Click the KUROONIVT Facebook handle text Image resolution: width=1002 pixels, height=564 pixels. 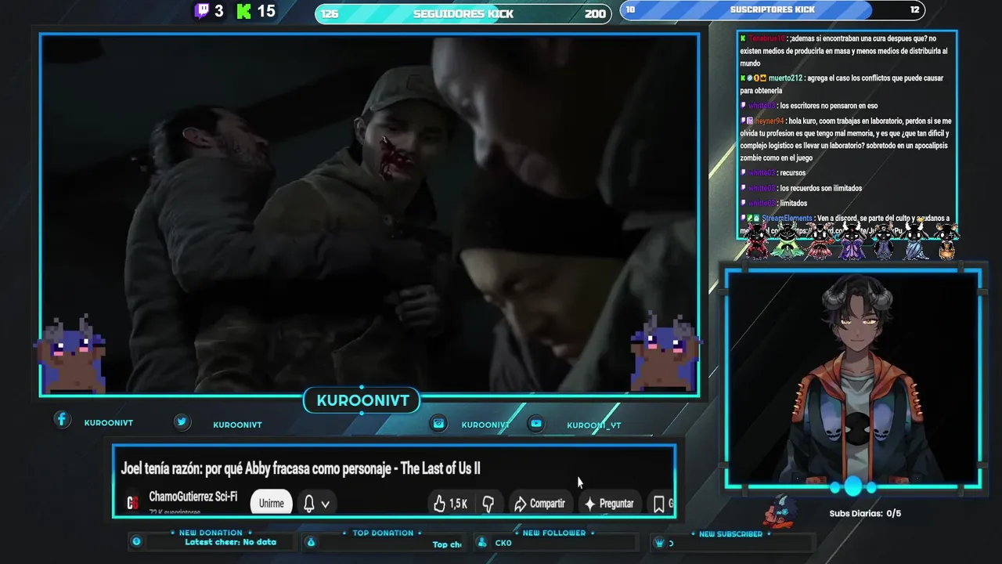108,423
